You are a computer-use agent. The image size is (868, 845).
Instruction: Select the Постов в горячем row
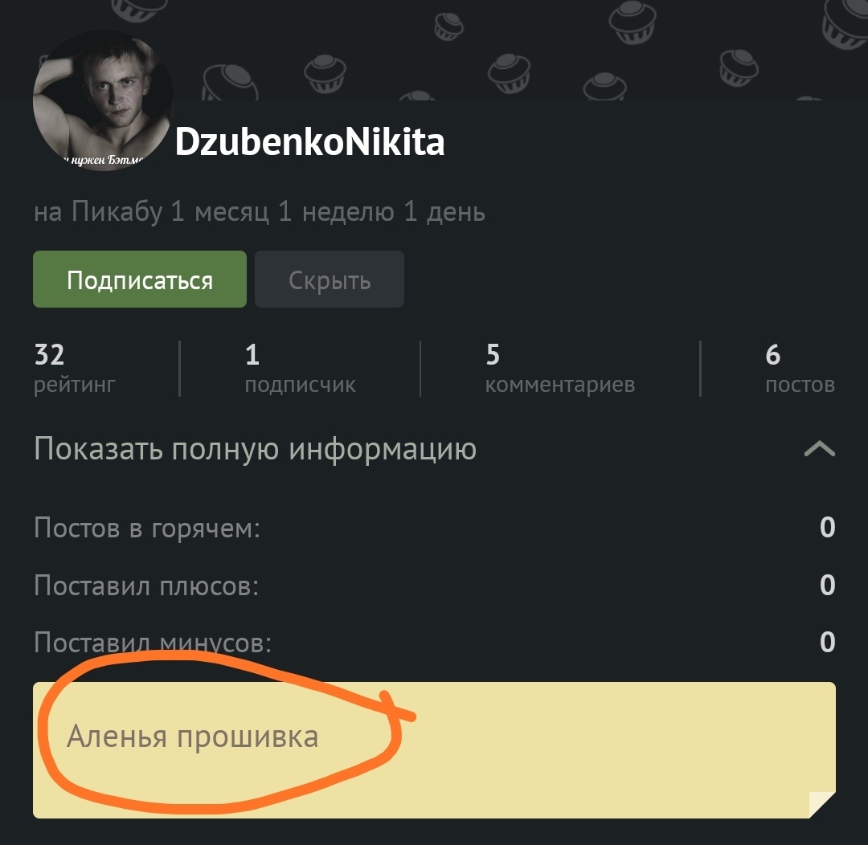click(x=434, y=528)
